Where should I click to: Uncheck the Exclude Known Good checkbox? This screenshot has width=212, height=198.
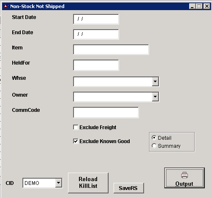76,141
